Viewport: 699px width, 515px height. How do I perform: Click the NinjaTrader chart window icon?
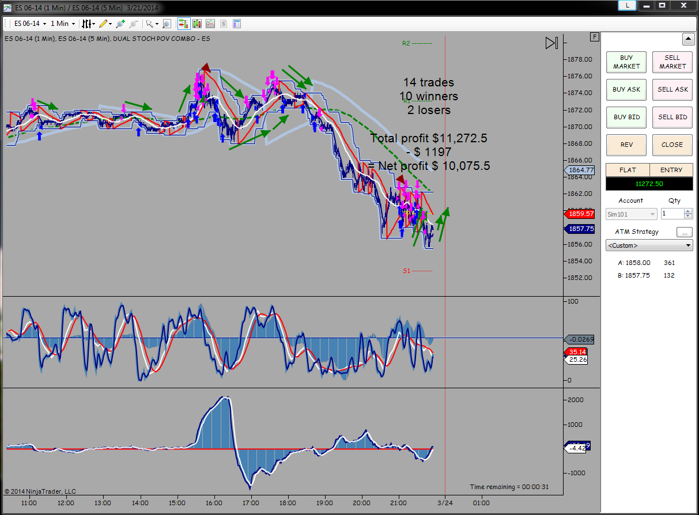[6, 7]
